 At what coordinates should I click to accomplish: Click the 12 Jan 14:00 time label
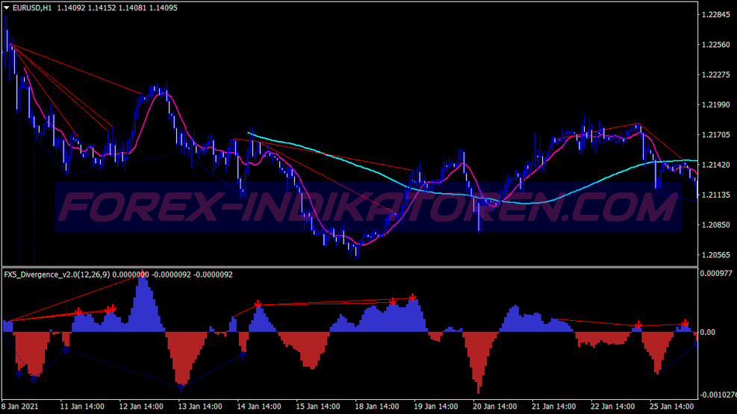point(141,407)
